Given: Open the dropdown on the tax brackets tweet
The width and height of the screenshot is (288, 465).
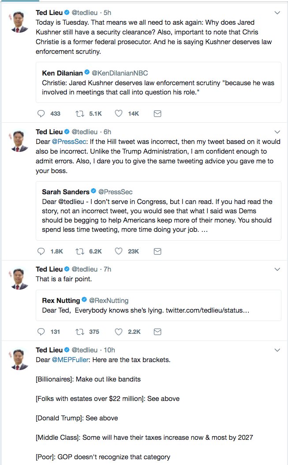Looking at the screenshot, I should point(277,350).
